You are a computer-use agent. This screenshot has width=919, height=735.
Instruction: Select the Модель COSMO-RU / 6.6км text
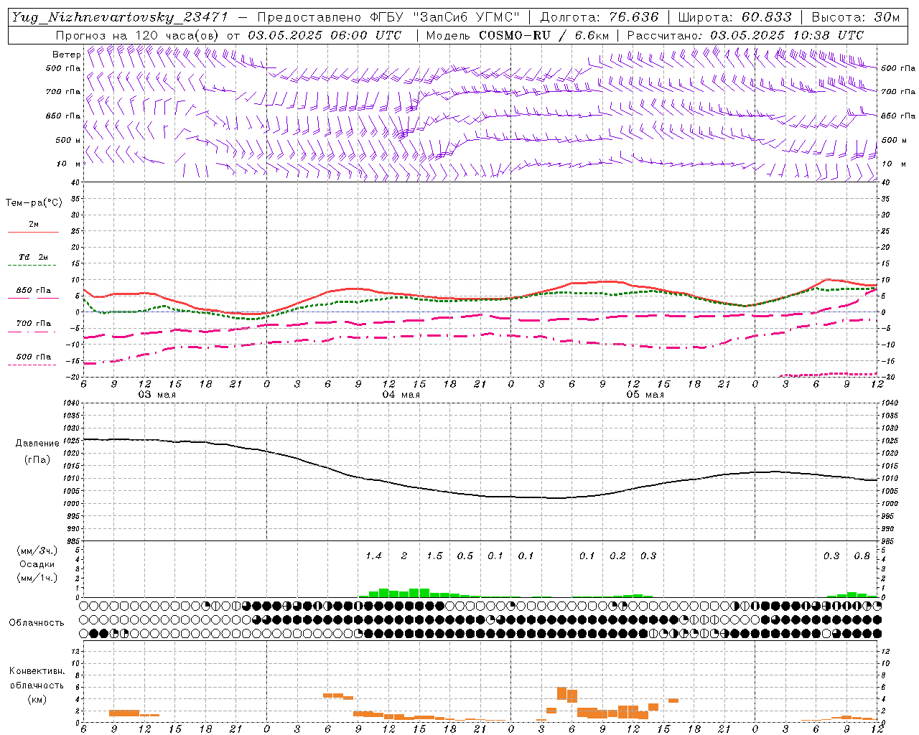tap(518, 35)
